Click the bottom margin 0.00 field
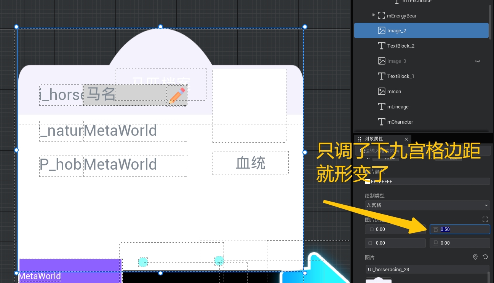Screen dimensions: 494x283 (460, 243)
